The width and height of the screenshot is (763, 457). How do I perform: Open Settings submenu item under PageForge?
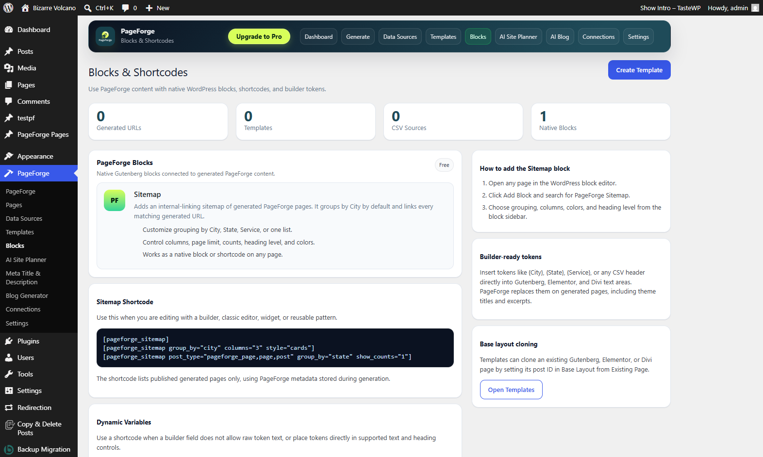tap(17, 324)
